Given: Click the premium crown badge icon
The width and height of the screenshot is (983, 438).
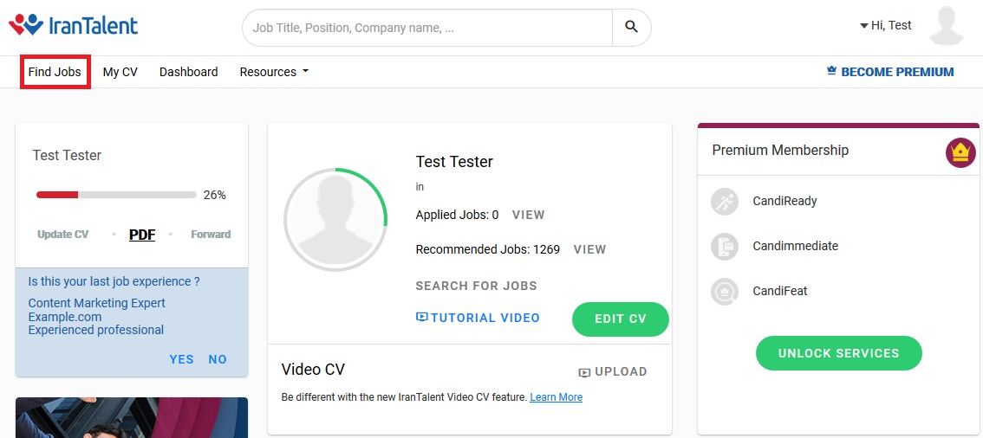Looking at the screenshot, I should (960, 153).
